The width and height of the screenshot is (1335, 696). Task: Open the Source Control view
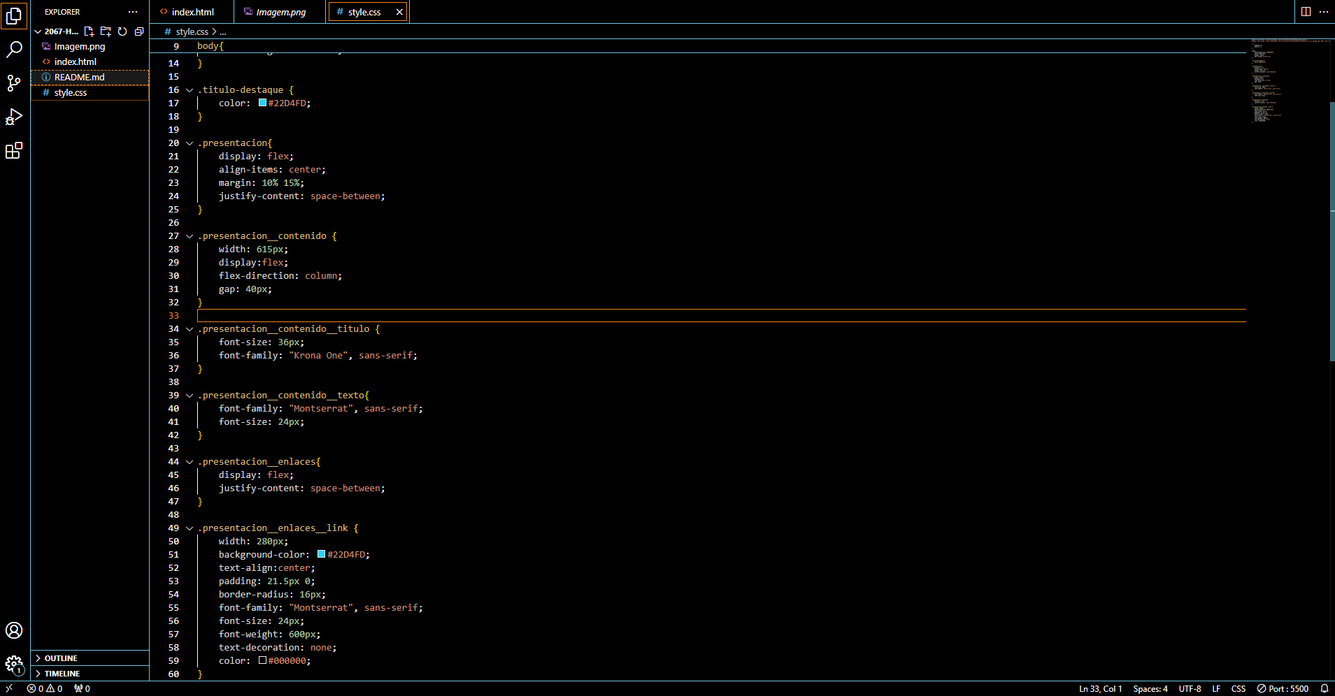click(x=14, y=83)
